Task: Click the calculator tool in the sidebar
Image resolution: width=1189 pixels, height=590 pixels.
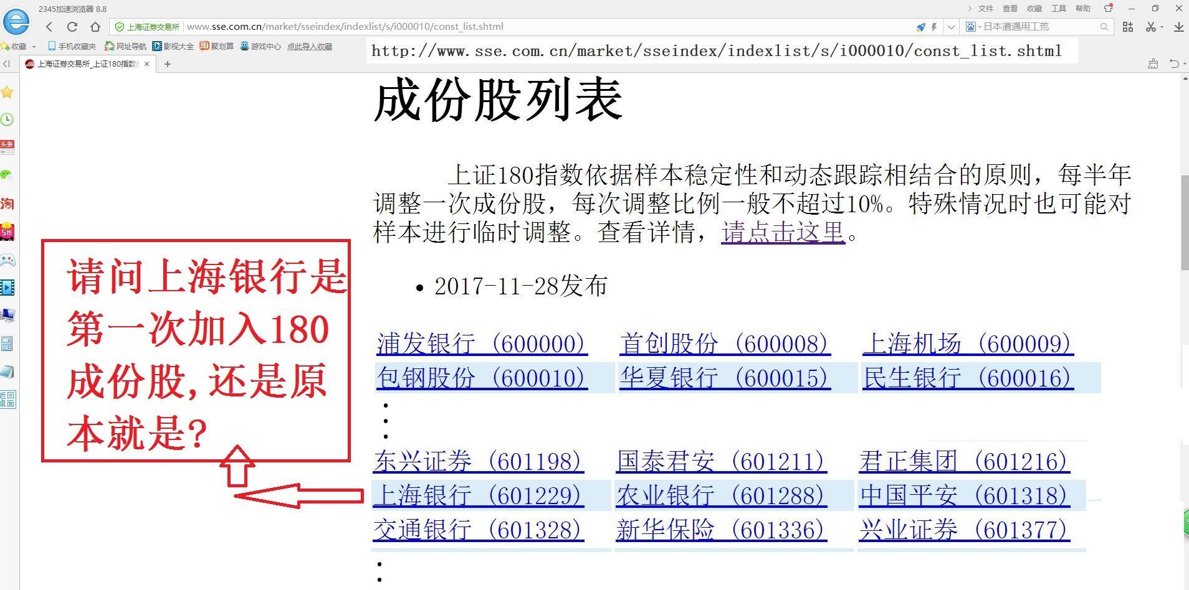Action: [x=8, y=344]
